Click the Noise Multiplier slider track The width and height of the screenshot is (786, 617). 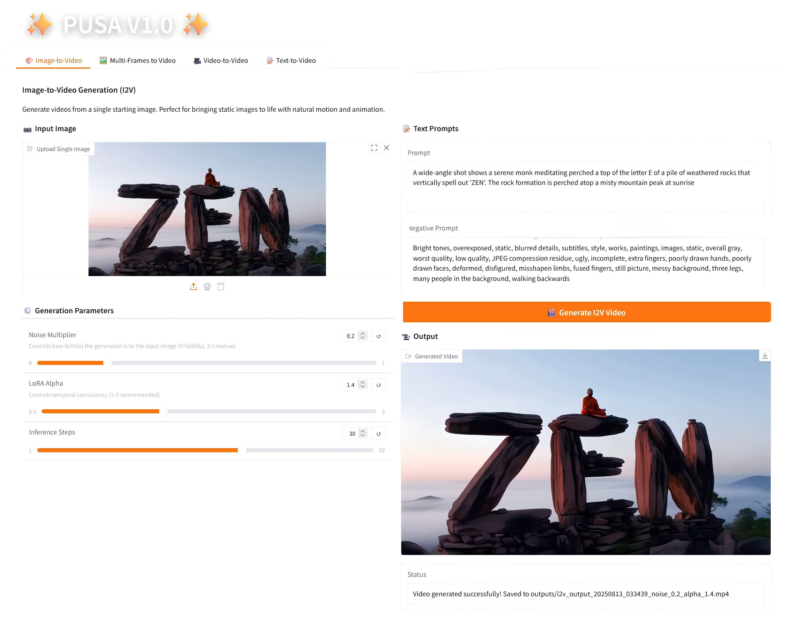pos(207,363)
